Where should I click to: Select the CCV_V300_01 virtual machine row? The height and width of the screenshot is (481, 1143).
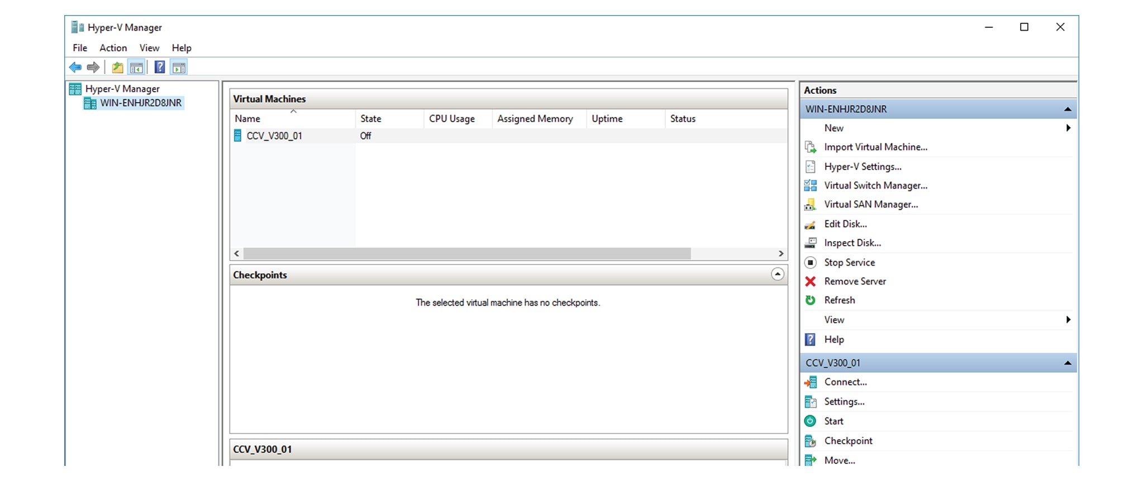coord(509,136)
